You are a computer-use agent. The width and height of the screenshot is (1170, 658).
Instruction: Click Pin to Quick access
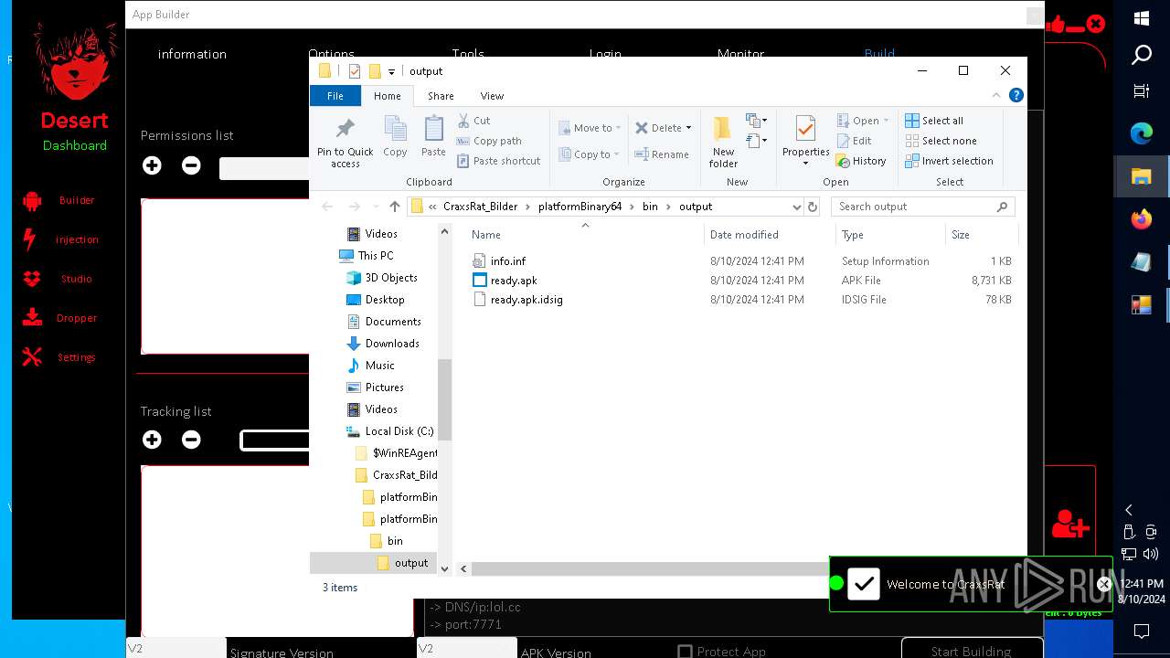(x=345, y=143)
